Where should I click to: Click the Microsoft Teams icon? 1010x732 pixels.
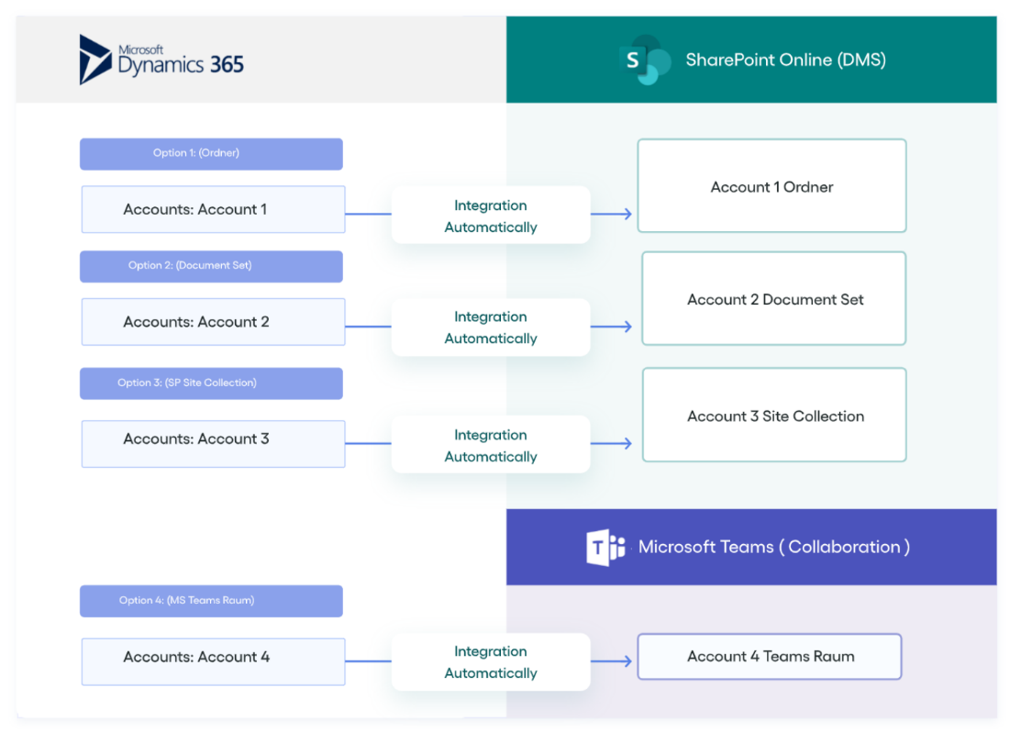tap(606, 546)
